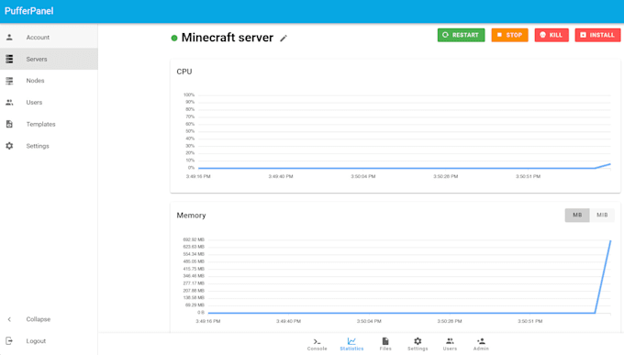Image resolution: width=624 pixels, height=355 pixels.
Task: Open the Servers menu item
Action: point(49,59)
